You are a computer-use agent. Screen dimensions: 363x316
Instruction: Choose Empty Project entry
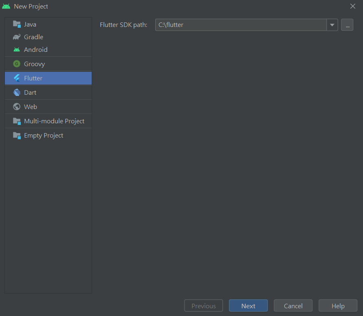click(48, 135)
